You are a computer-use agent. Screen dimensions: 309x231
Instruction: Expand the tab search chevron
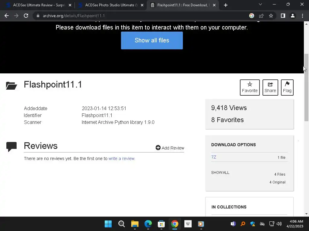tap(260, 4)
